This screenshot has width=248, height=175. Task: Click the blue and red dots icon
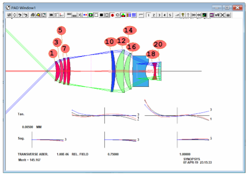coord(85,15)
